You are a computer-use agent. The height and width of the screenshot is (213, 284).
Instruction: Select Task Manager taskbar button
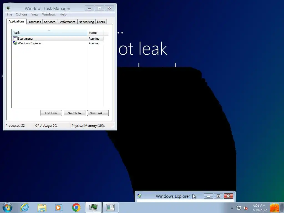[93, 207]
